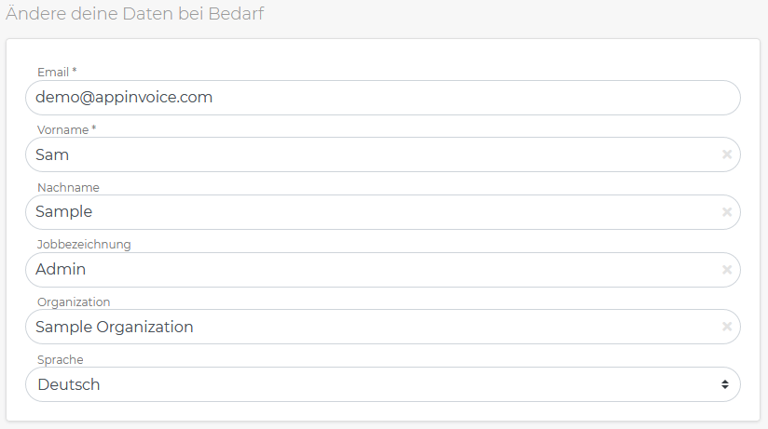This screenshot has height=429, width=768.
Task: Focus the Sample Organization input field
Action: [382, 327]
